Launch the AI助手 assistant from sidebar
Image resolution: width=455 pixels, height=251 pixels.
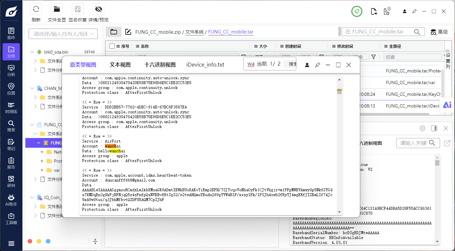[x=11, y=200]
